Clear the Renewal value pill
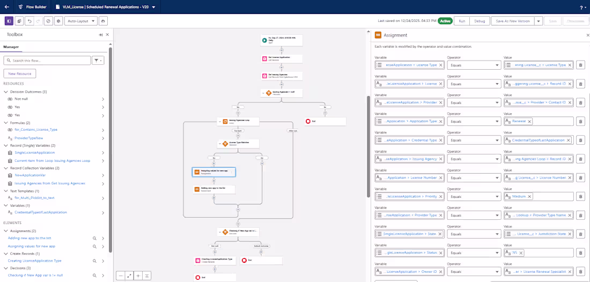Image resolution: width=590 pixels, height=282 pixels. click(529, 121)
